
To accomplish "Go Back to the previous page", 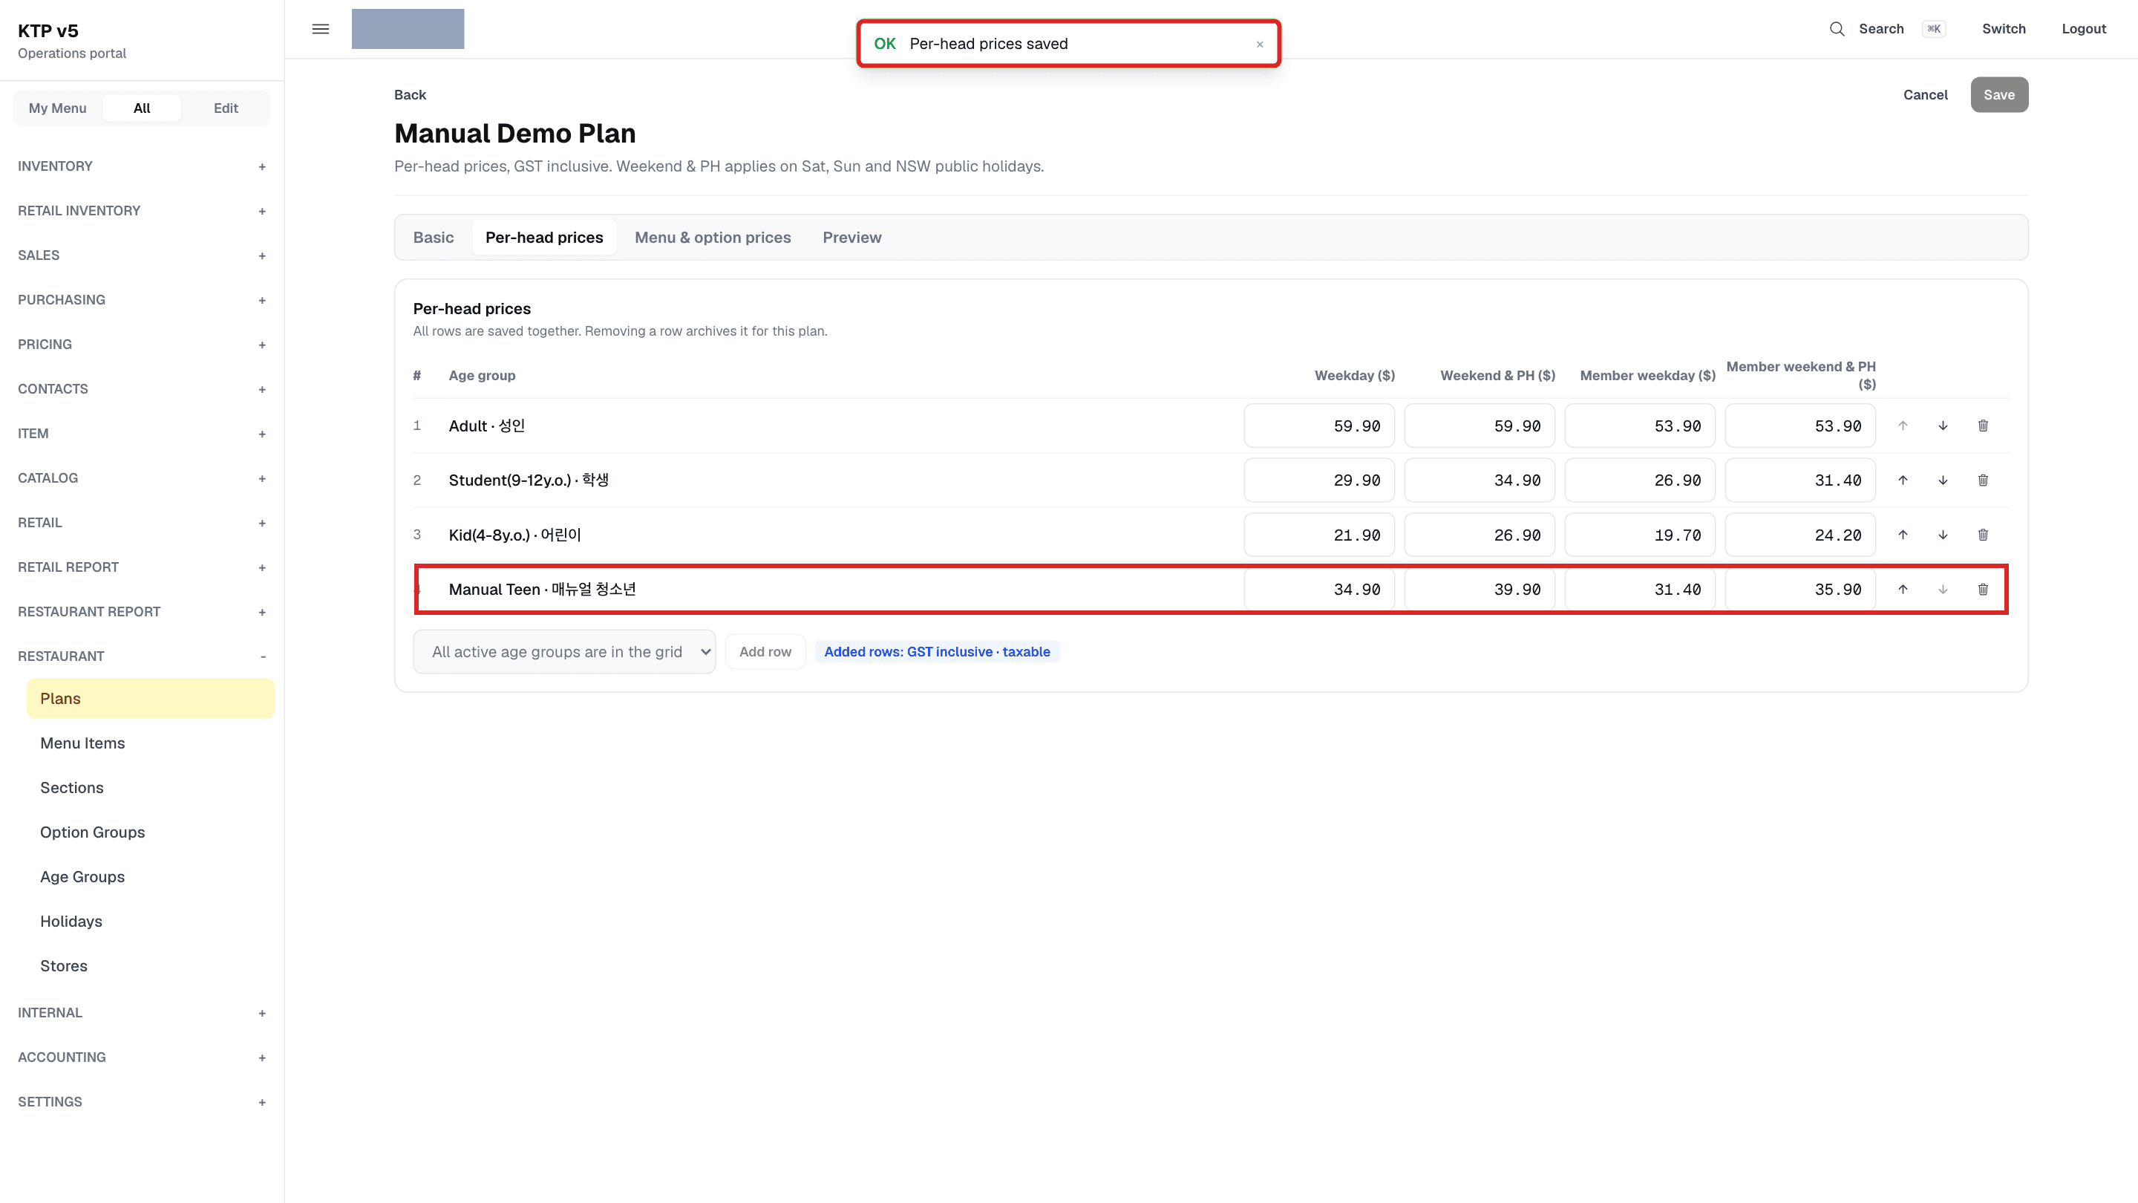I will (410, 94).
